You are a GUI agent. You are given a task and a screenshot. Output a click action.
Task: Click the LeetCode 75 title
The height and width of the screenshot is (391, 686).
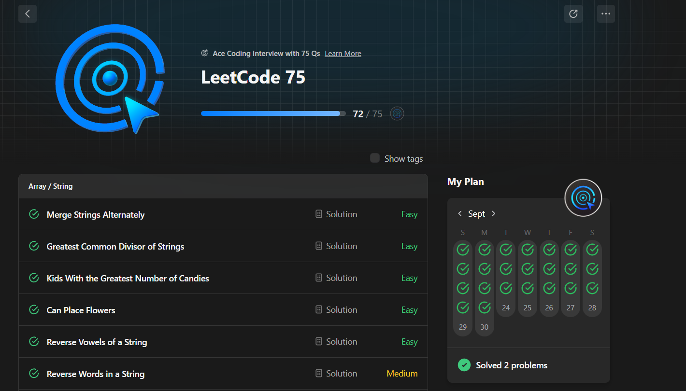click(x=253, y=77)
